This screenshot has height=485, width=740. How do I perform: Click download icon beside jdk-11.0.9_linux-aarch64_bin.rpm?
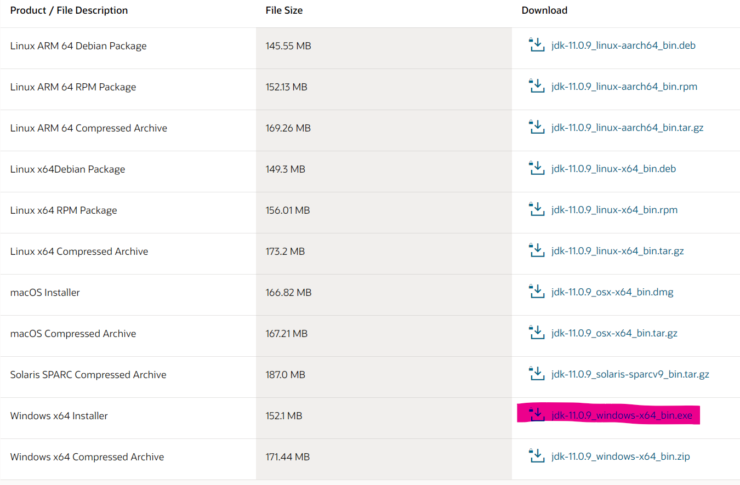[x=536, y=85]
